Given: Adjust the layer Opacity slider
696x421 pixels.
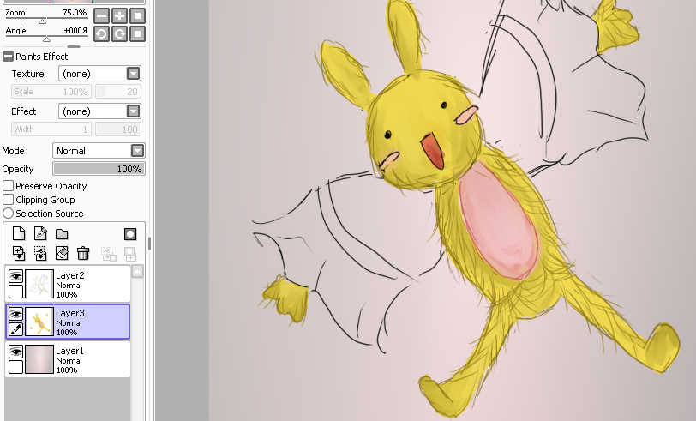Looking at the screenshot, I should (99, 169).
